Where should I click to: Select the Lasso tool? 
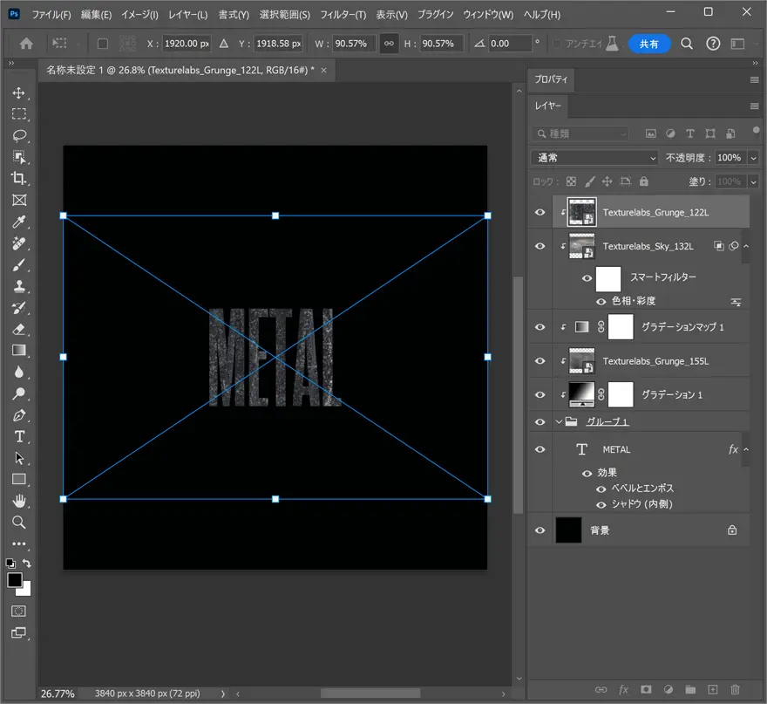point(19,135)
